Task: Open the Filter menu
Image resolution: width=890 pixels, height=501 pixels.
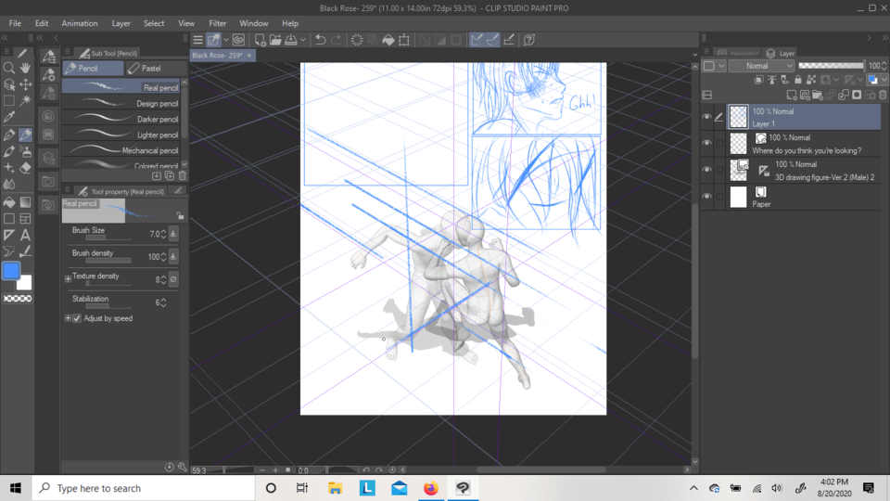Action: pyautogui.click(x=217, y=23)
